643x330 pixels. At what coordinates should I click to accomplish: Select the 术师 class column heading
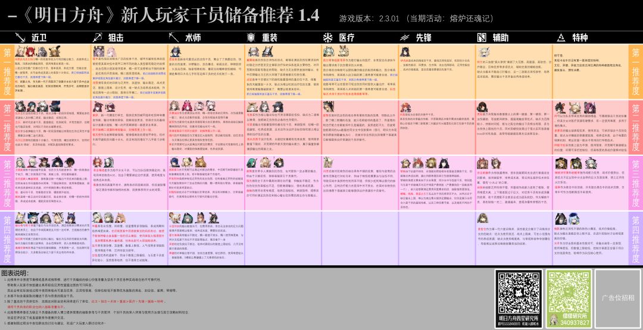[193, 37]
